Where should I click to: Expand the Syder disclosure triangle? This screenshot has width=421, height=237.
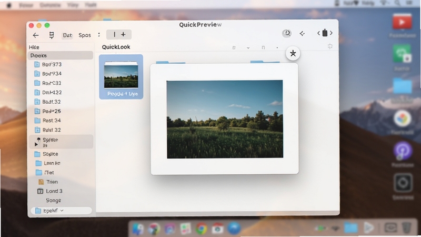(x=36, y=144)
